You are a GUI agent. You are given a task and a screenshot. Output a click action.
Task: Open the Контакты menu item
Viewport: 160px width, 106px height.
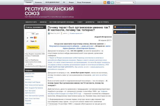(38, 2)
